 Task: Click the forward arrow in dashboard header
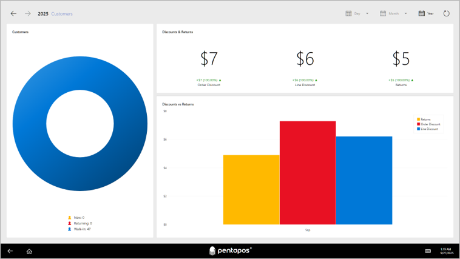[27, 13]
